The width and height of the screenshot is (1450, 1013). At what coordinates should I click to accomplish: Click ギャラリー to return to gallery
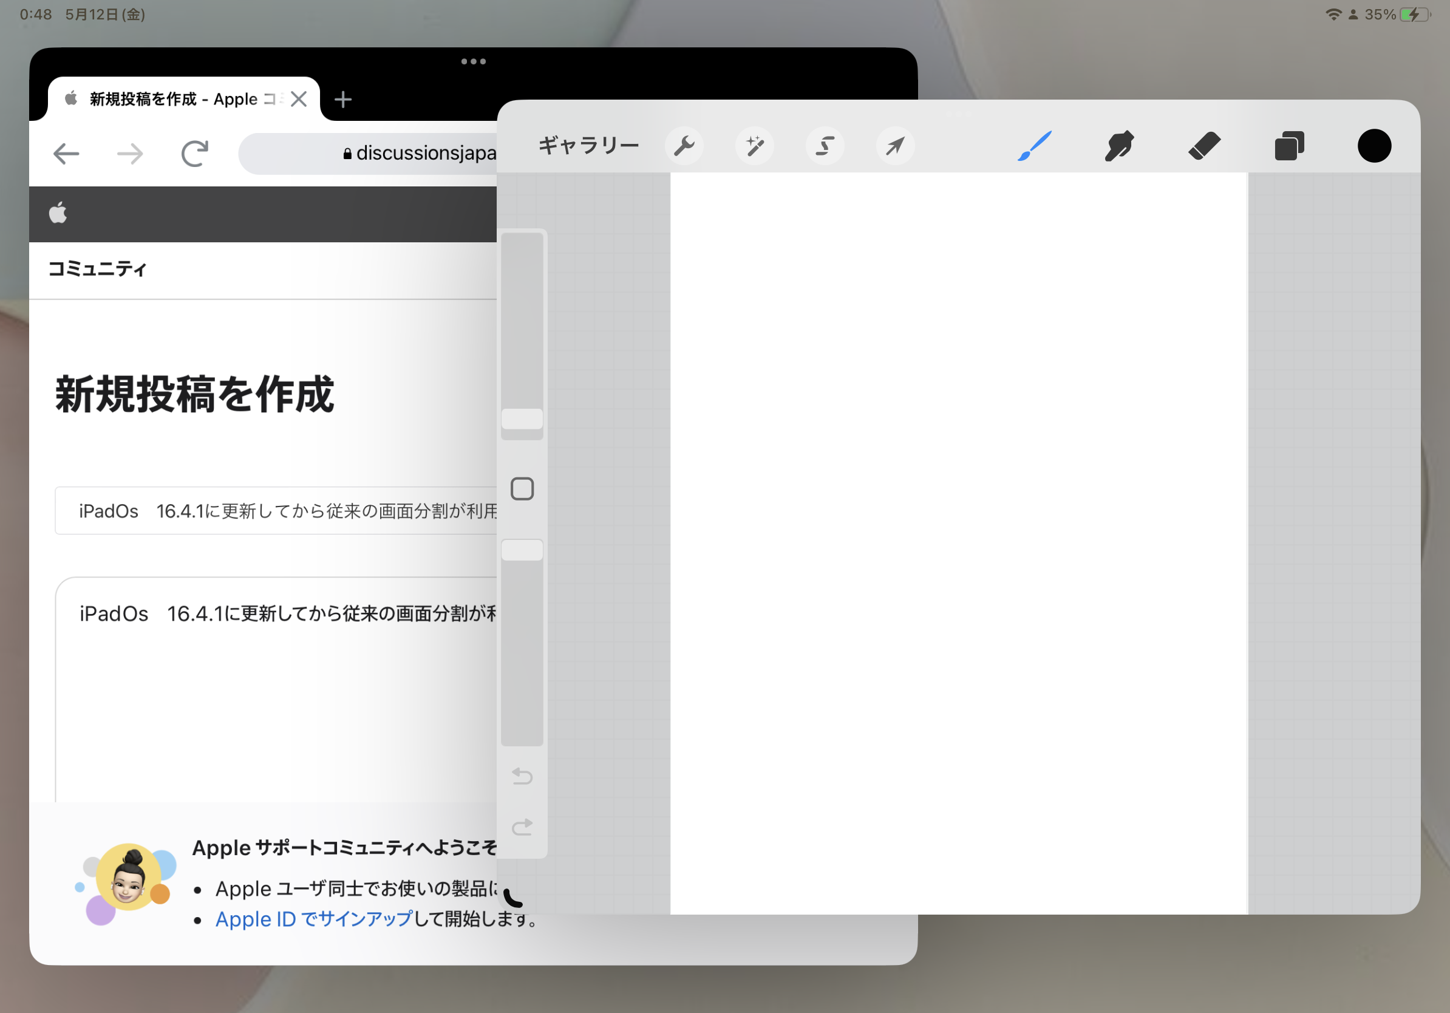(x=588, y=146)
